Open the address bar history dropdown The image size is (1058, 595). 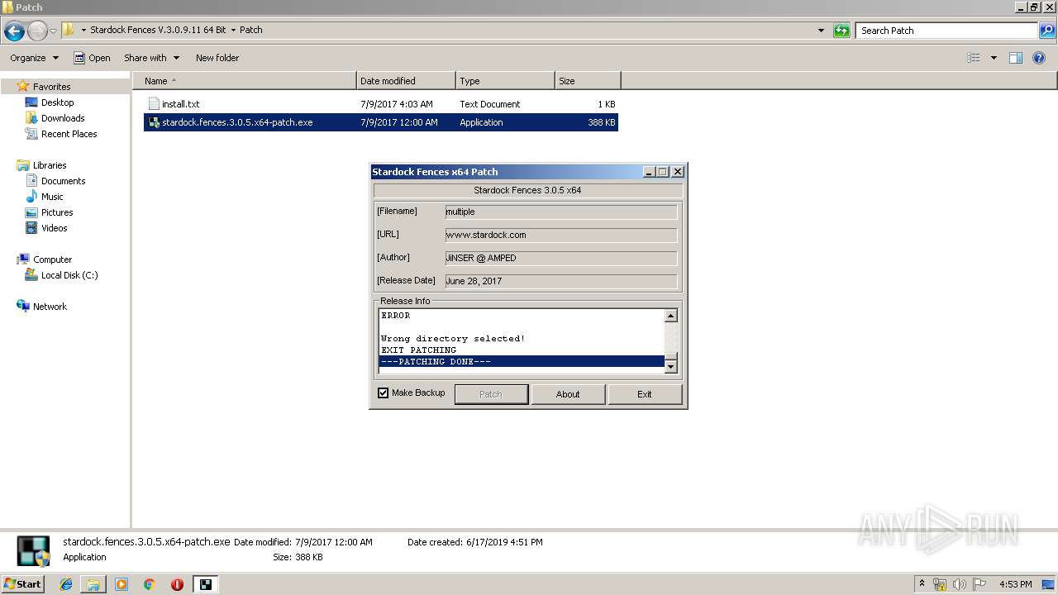coord(821,31)
